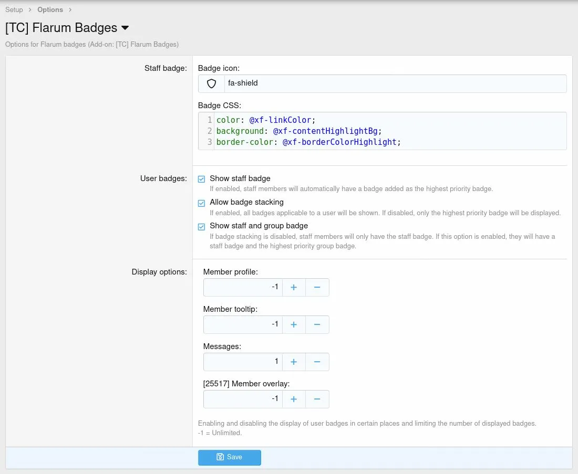The width and height of the screenshot is (578, 474).
Task: Increase Member overlay value with plus
Action: click(294, 399)
